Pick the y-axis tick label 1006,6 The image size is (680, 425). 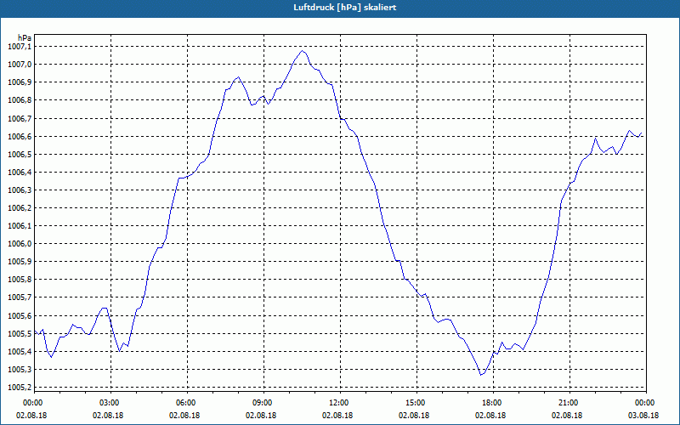coord(20,137)
